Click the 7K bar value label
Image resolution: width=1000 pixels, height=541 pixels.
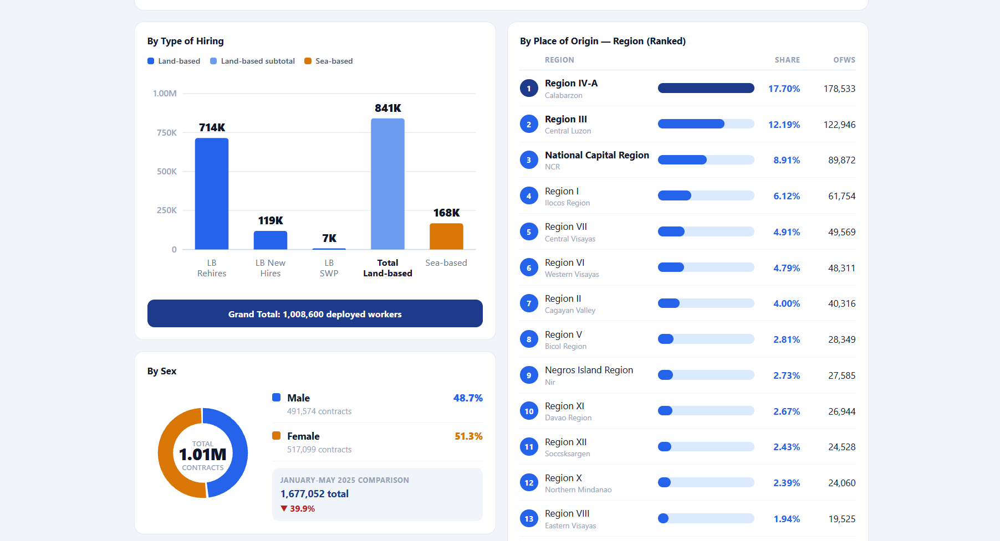click(x=329, y=238)
